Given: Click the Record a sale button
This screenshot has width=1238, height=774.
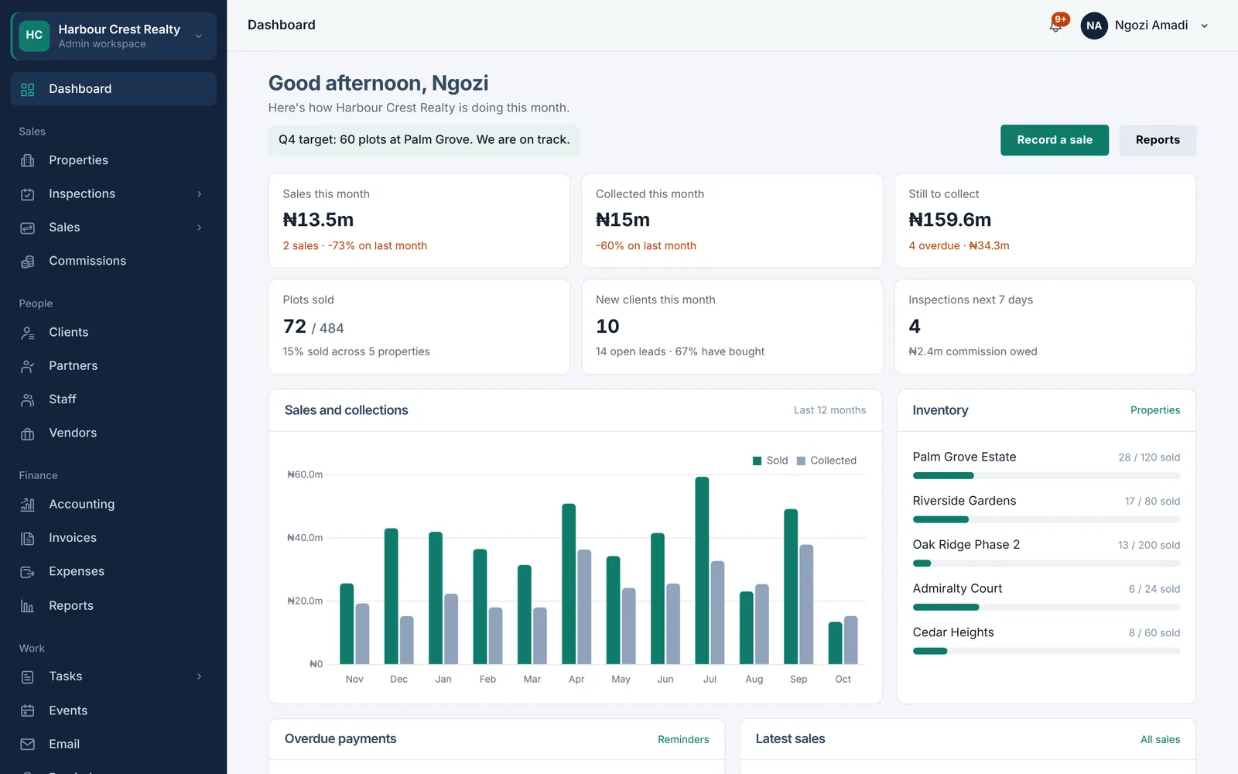Looking at the screenshot, I should pos(1055,140).
